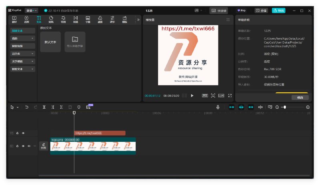Viewport: 320px width, 185px height.
Task: Click the CapCut logo in the title bar
Action: click(15, 10)
